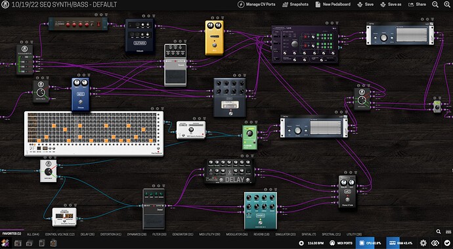Select the Distortion (41) category tab
This screenshot has height=249, width=453.
111,235
